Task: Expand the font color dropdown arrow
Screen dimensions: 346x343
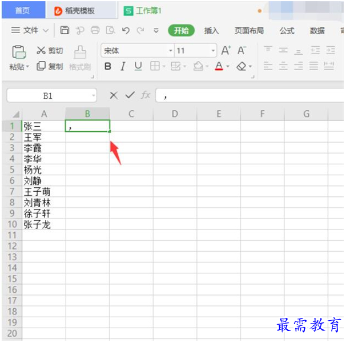Action: click(x=228, y=66)
